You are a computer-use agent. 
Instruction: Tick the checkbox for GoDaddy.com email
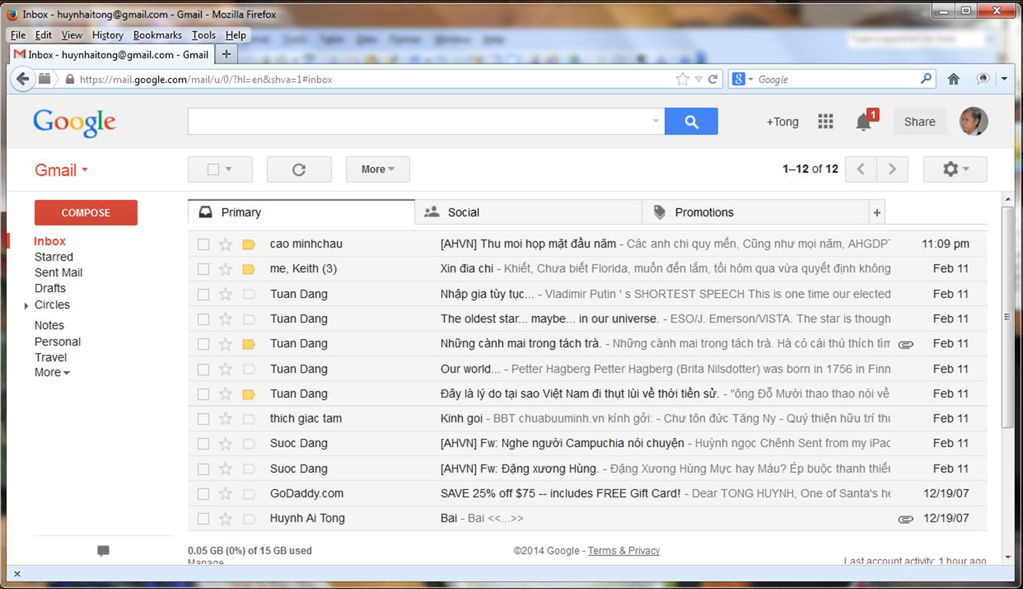click(203, 494)
